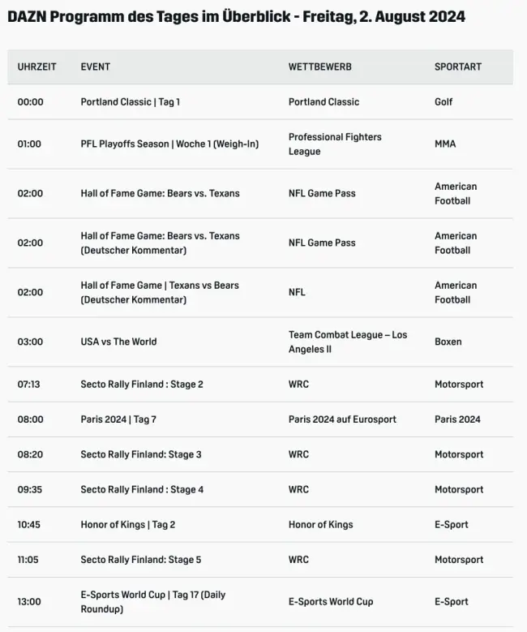Screen dimensions: 527x632
Task: Click Team Combat League – Los Angeles II
Action: point(348,342)
